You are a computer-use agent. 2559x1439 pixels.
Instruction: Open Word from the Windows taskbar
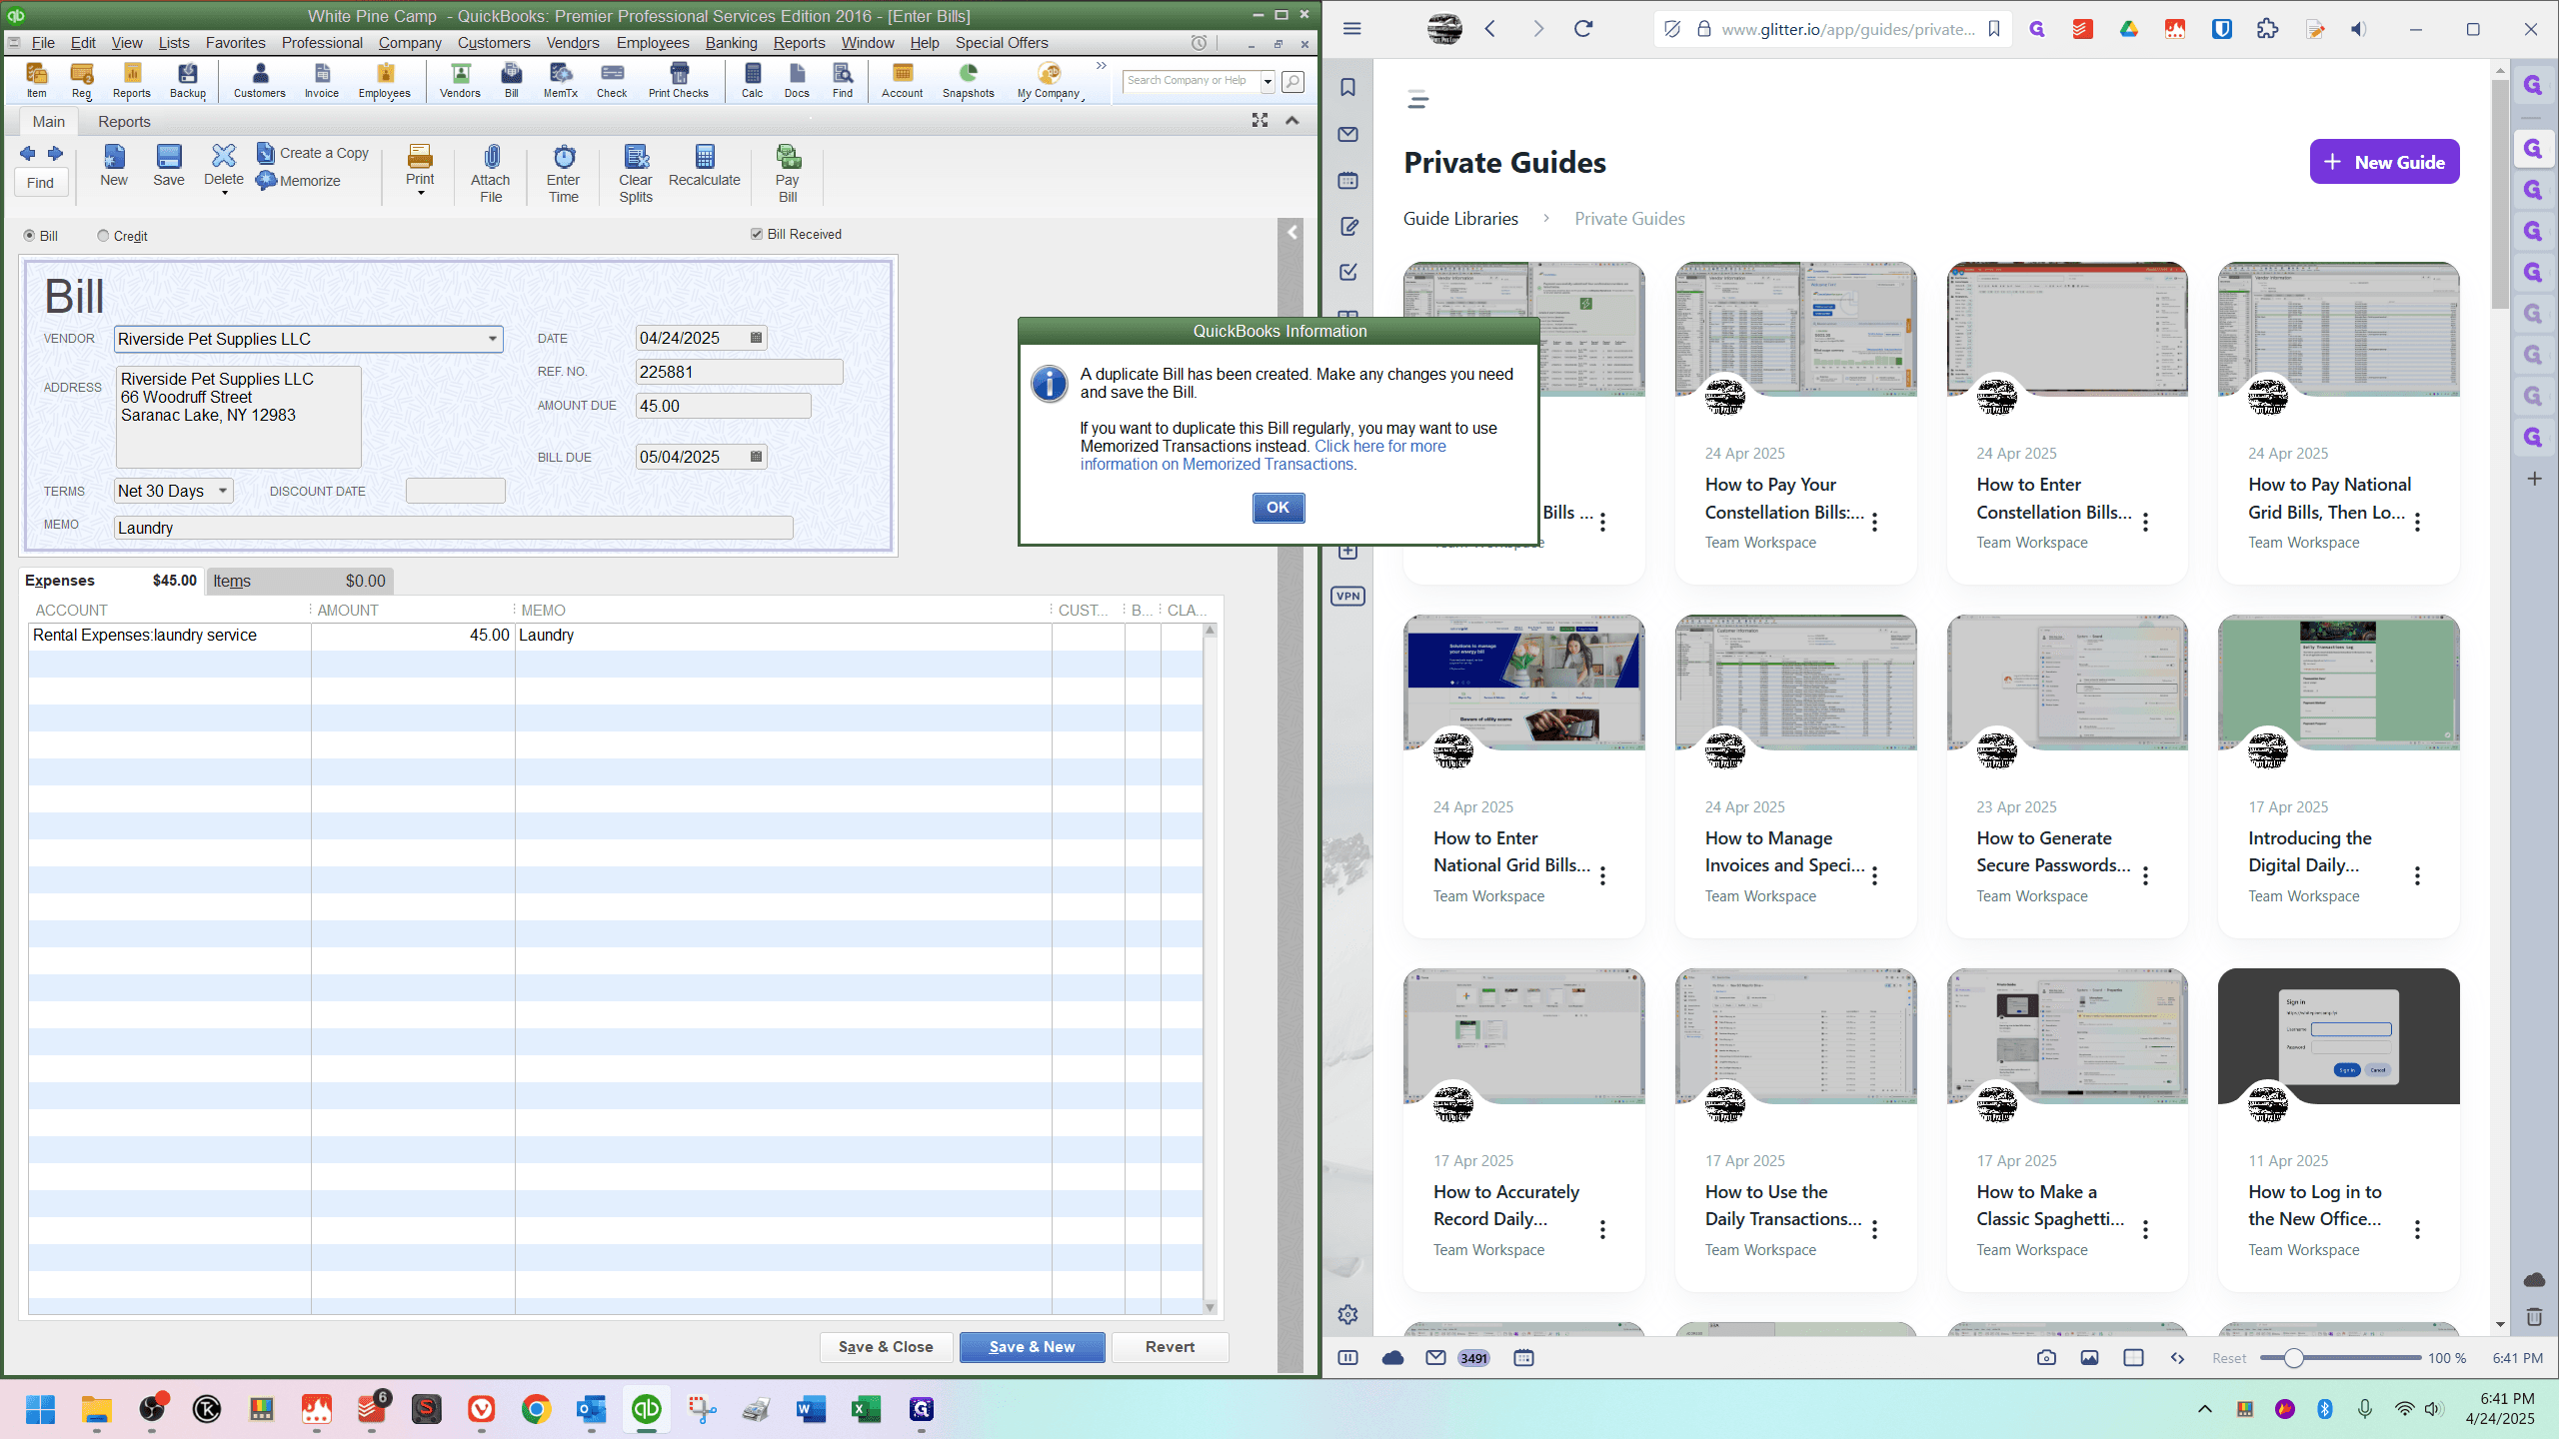pos(811,1409)
